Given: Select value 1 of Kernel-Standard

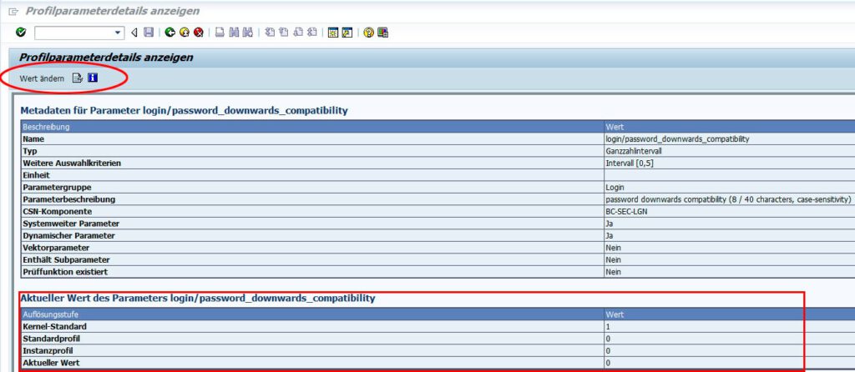Looking at the screenshot, I should coord(608,327).
